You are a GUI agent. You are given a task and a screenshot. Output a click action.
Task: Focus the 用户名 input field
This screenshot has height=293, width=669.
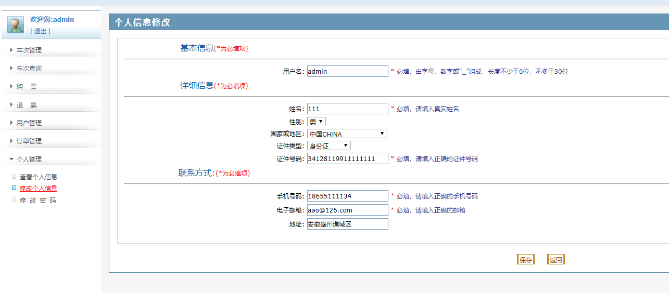tap(348, 71)
